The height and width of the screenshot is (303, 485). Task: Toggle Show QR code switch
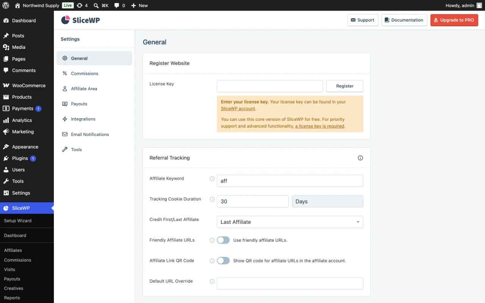coord(223,261)
